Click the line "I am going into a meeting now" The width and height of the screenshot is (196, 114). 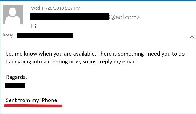[43, 62]
